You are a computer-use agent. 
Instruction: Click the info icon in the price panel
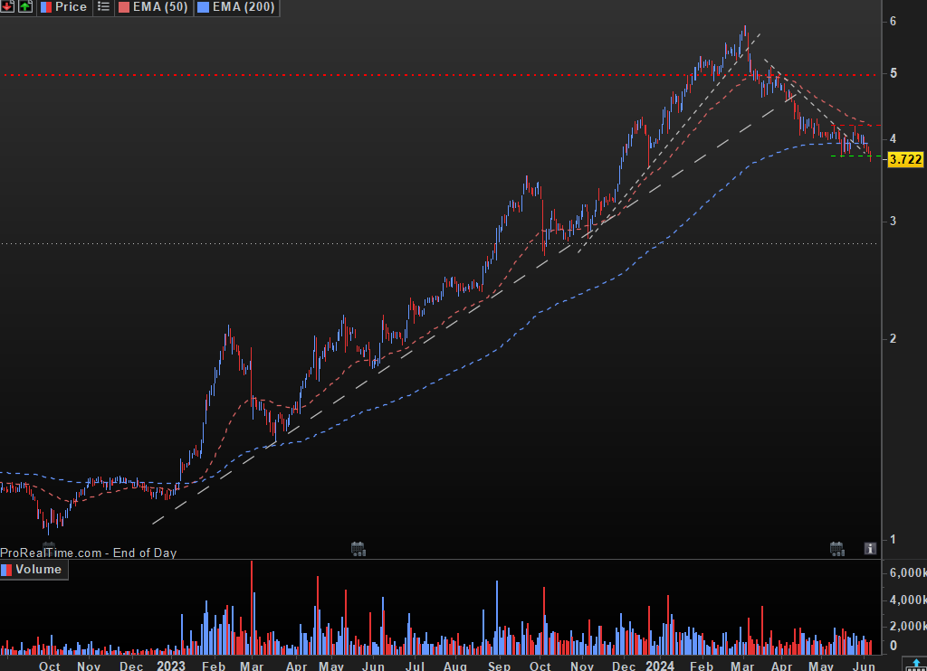coord(870,548)
